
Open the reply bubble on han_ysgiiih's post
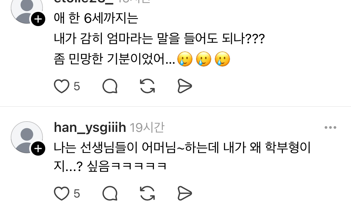(x=110, y=193)
